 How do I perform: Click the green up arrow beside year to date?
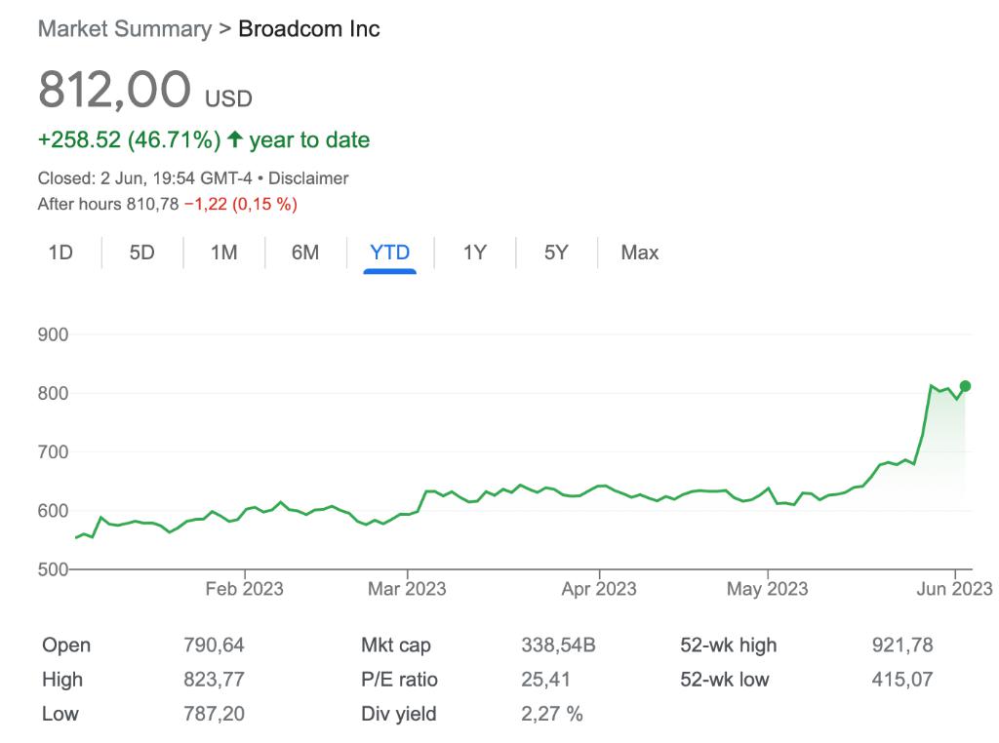coord(234,140)
